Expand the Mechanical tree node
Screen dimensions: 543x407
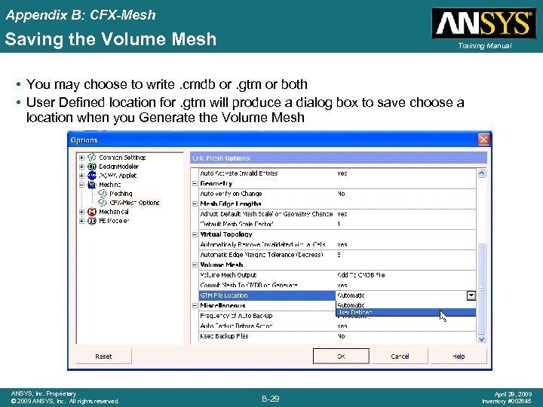81,212
